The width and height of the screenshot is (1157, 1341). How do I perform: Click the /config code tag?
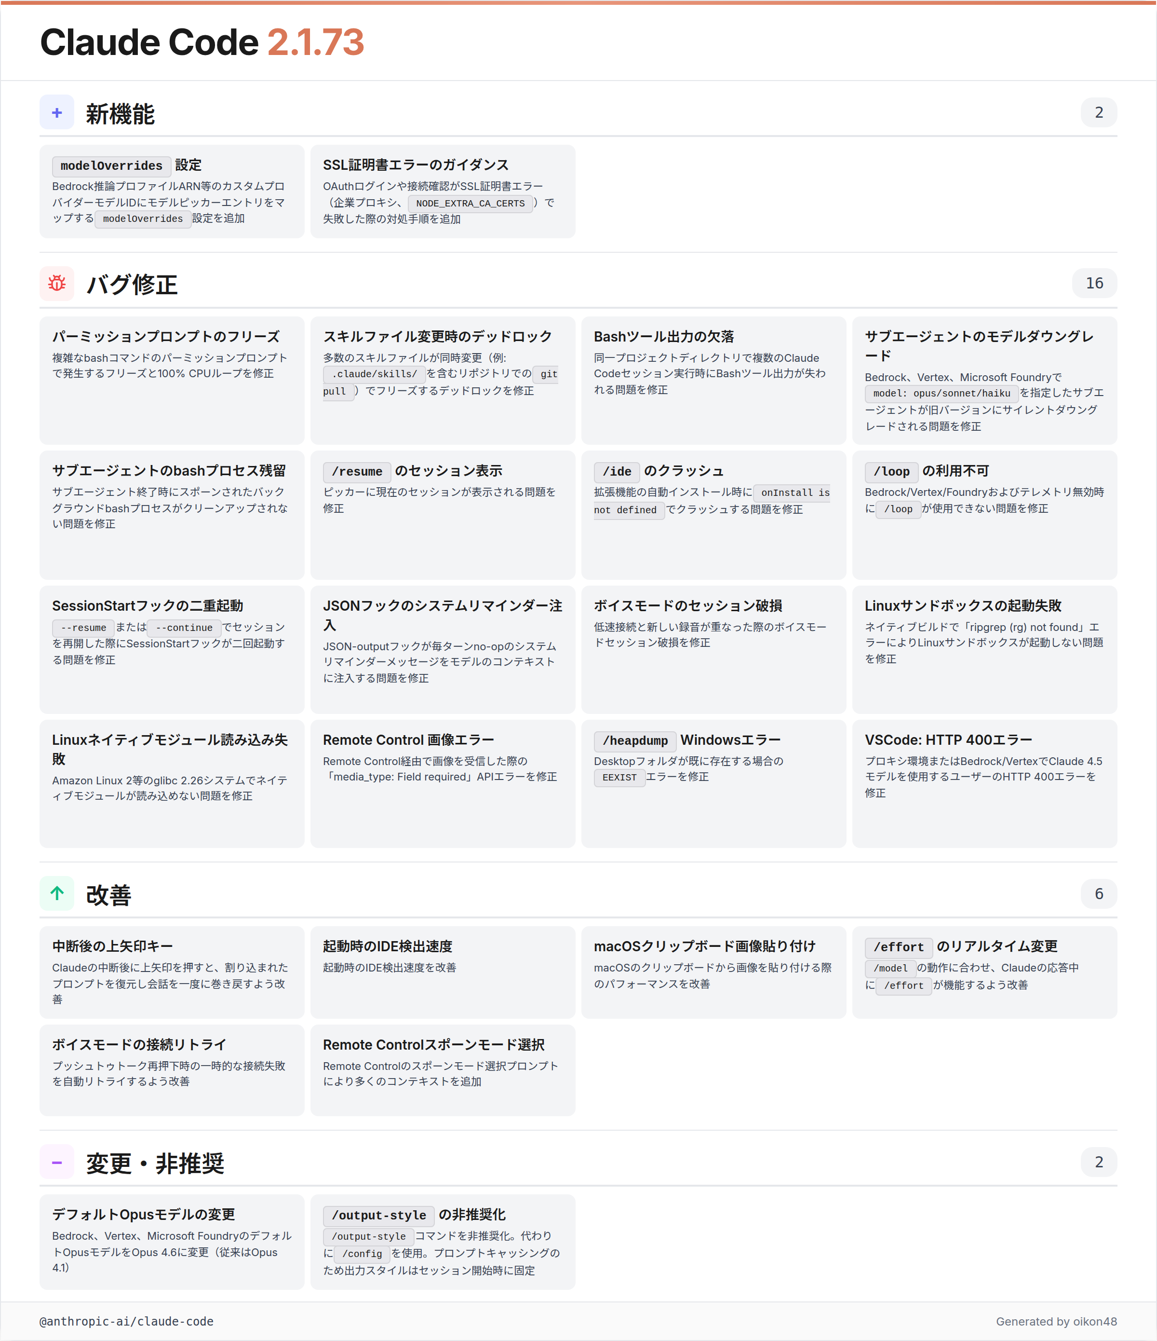[362, 1254]
